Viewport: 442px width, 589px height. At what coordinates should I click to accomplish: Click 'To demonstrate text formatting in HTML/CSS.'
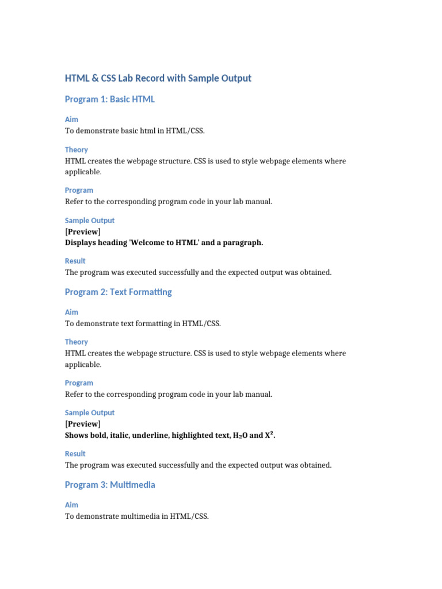143,323
